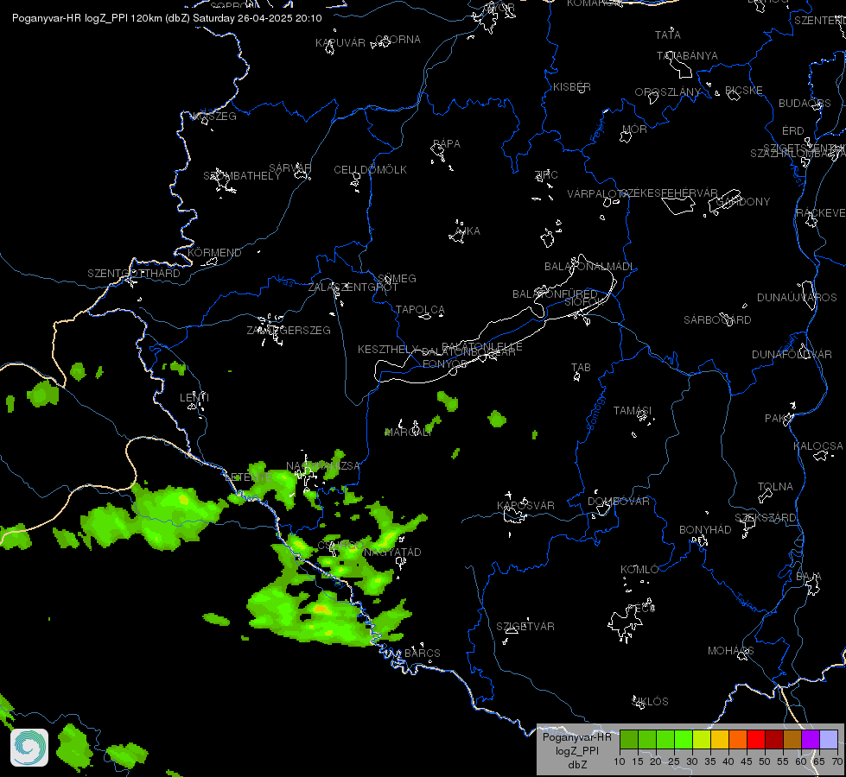This screenshot has height=777, width=846.
Task: Click the BALATONFÜRED town label
Action: tap(555, 294)
